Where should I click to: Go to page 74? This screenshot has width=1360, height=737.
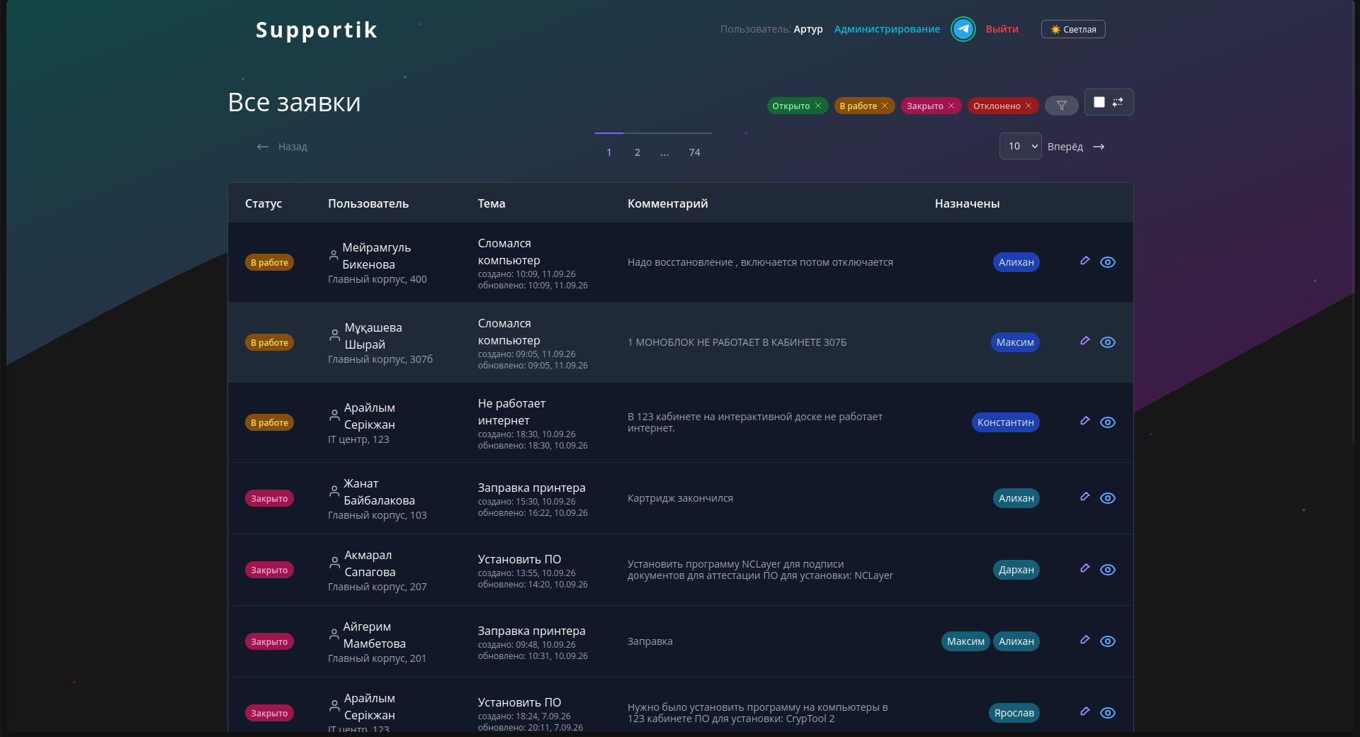[x=695, y=152]
